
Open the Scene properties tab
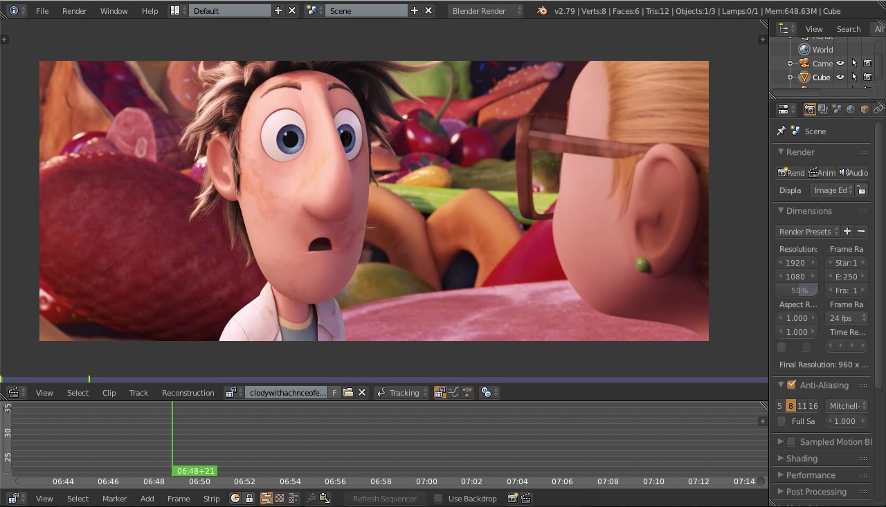837,109
